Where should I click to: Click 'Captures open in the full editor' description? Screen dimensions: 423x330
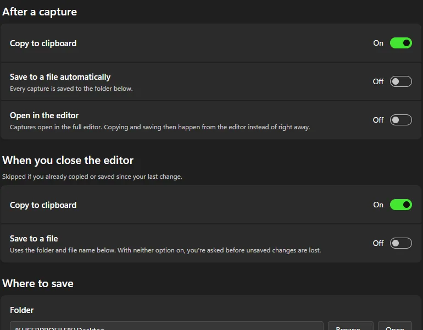pyautogui.click(x=160, y=127)
